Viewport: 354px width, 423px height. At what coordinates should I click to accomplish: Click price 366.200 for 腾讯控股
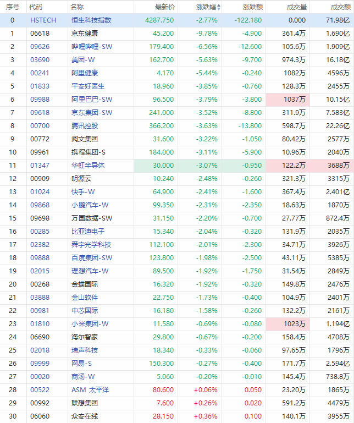[162, 126]
